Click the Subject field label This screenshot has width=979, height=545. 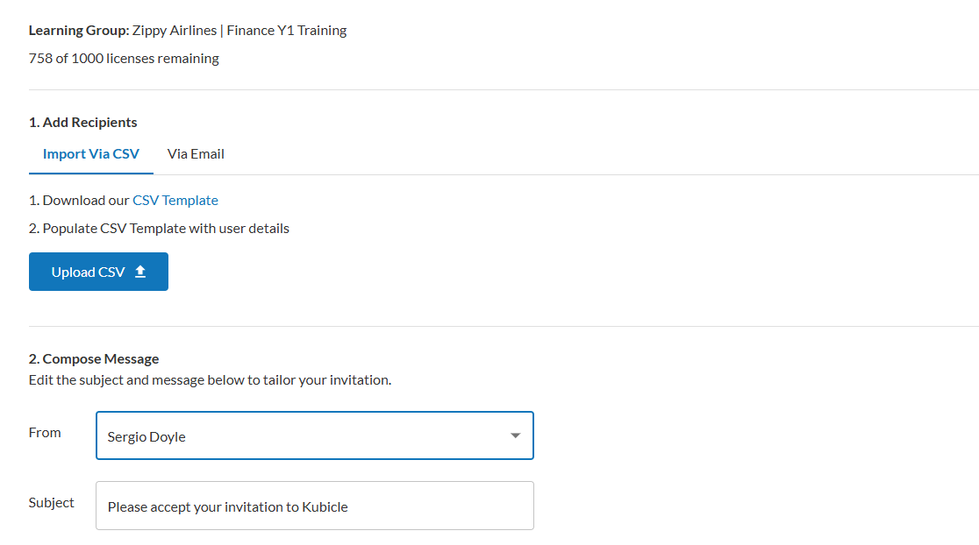tap(52, 503)
